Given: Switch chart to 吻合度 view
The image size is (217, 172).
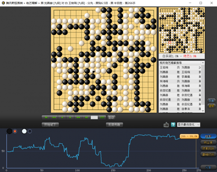Looking at the screenshot, I should pyautogui.click(x=208, y=142).
